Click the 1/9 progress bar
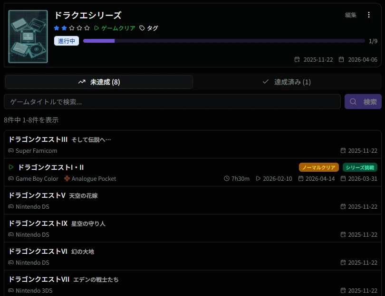 tap(223, 41)
